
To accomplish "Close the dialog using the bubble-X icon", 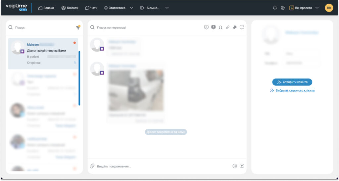I will coord(206,27).
